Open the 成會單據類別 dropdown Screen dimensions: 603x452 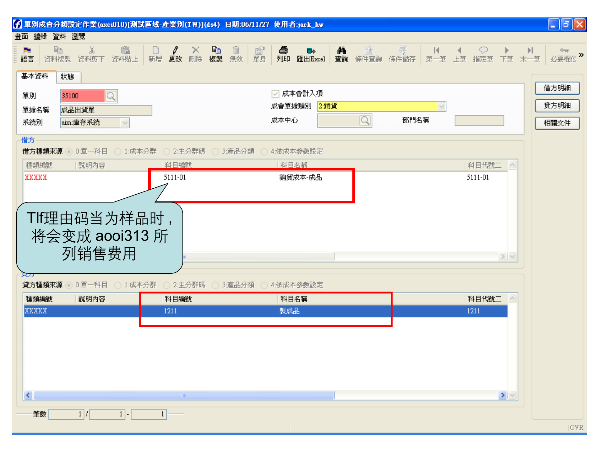click(442, 106)
